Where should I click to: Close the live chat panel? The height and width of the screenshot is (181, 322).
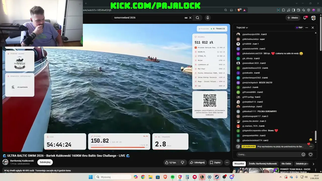[x=313, y=28]
